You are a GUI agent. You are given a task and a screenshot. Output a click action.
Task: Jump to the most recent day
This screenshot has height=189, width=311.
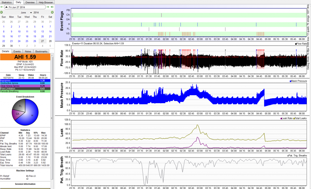tap(52, 7)
